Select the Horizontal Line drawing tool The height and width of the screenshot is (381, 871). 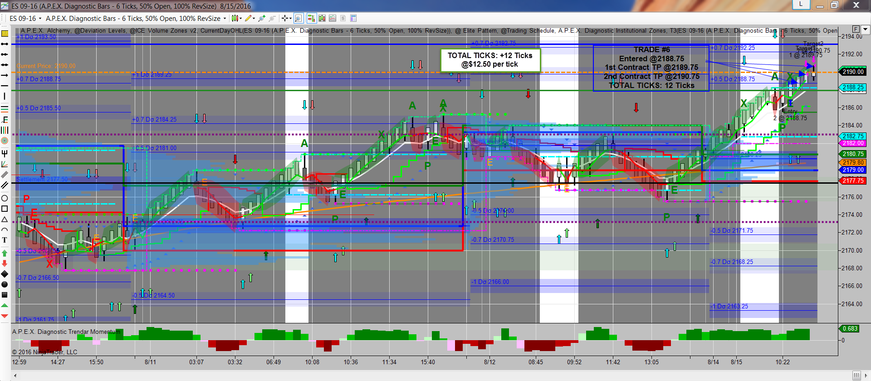tap(5, 86)
